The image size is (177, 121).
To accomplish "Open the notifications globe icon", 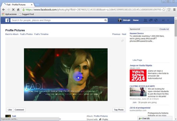I will [x=156, y=20].
